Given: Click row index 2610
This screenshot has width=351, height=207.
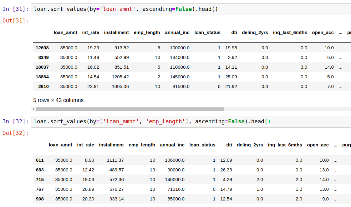Looking at the screenshot, I should pyautogui.click(x=43, y=86).
